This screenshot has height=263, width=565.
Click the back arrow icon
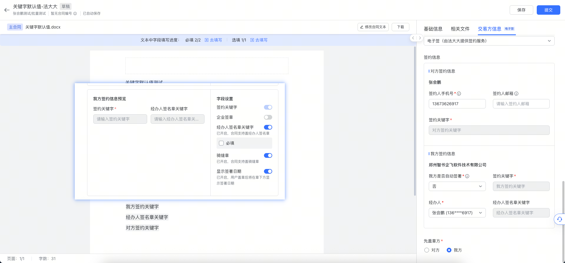(x=7, y=10)
